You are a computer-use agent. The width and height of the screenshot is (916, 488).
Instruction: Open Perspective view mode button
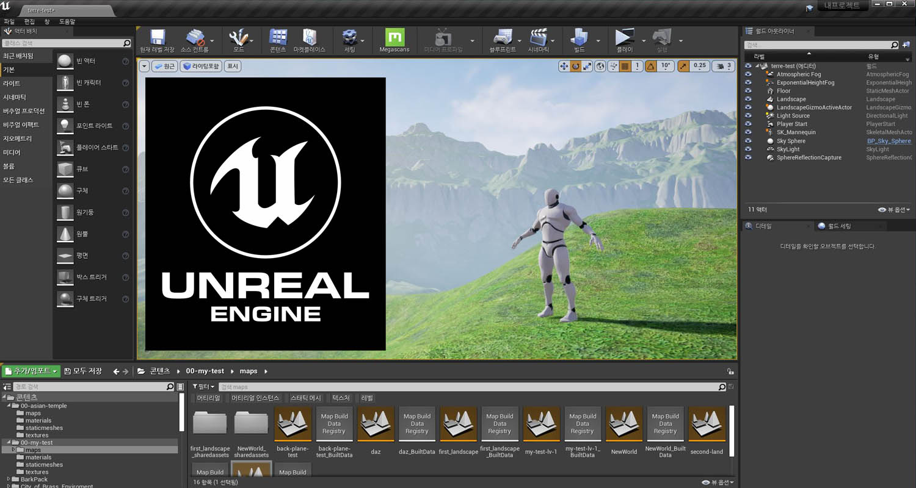pos(164,66)
